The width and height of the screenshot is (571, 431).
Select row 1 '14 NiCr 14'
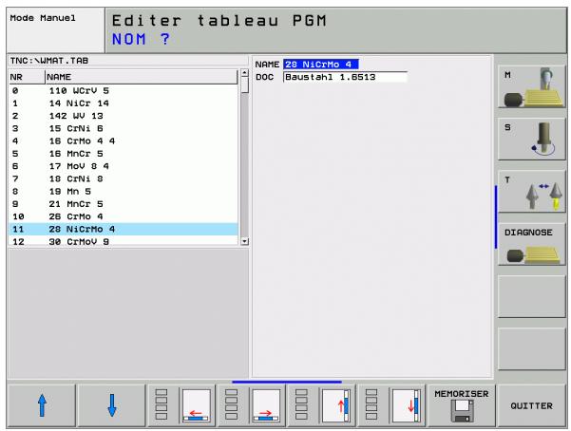pyautogui.click(x=124, y=103)
